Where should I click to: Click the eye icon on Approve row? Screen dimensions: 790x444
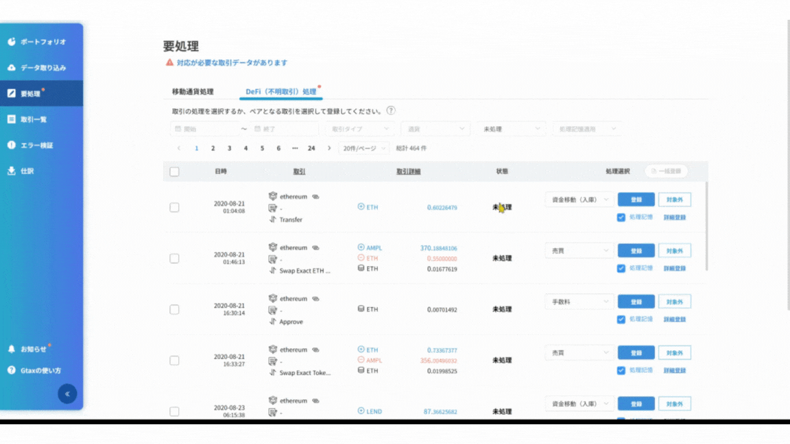315,299
